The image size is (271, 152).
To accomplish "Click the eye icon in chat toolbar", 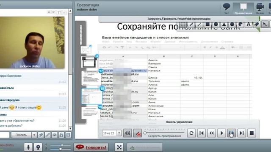I will point(55,135).
